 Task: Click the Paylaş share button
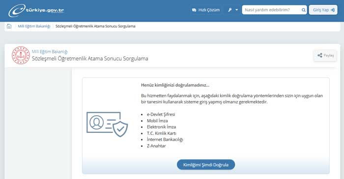point(325,55)
